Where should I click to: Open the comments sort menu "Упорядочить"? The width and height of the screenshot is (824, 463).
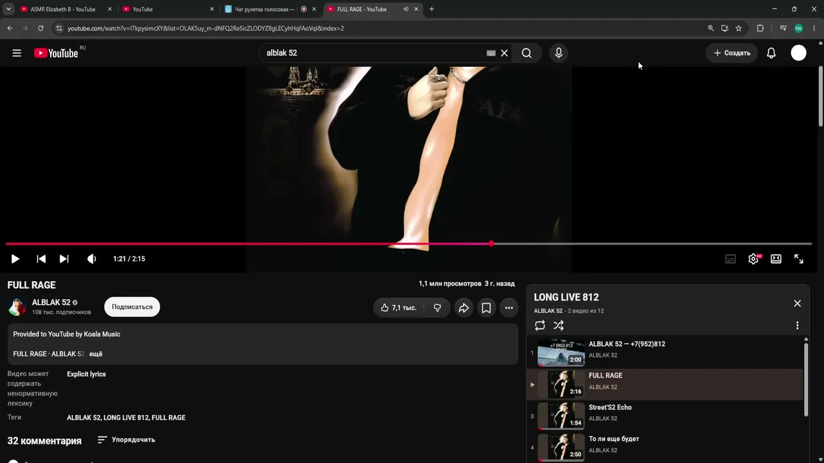point(126,440)
